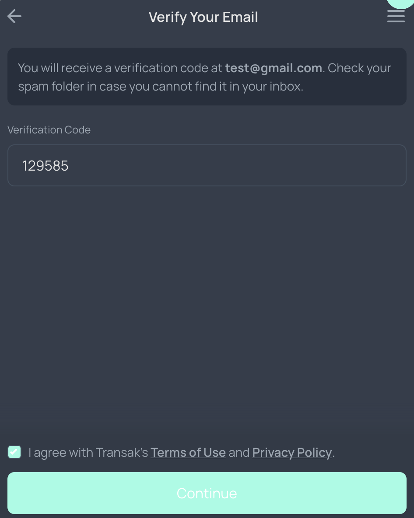414x518 pixels.
Task: Place the cursor on the 129585 code
Action: pyautogui.click(x=46, y=166)
